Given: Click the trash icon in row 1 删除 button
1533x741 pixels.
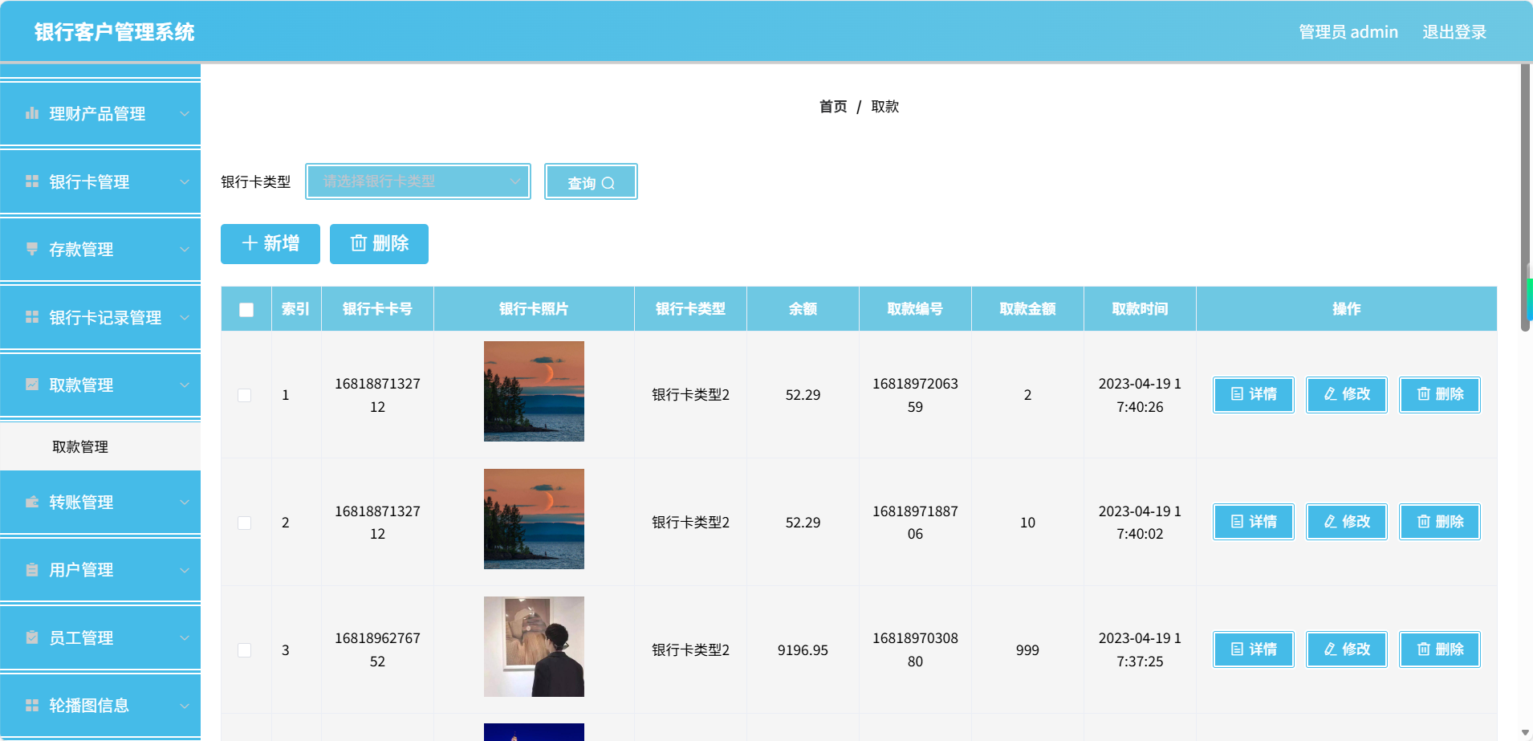Looking at the screenshot, I should point(1423,394).
